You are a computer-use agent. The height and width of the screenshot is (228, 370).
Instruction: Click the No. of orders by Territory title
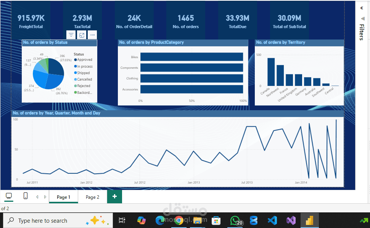coord(281,43)
